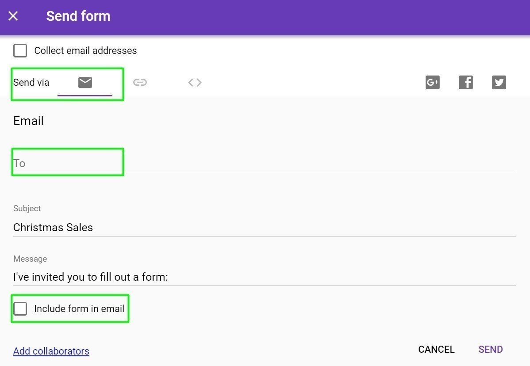Check Include form in email

[20, 309]
